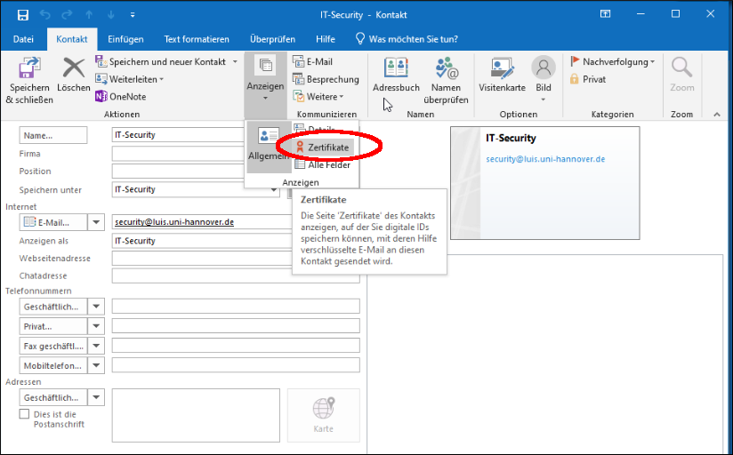Click the IT-Security business card preview

tap(545, 183)
